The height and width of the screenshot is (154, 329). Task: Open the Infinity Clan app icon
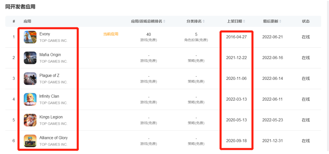coord(30,99)
